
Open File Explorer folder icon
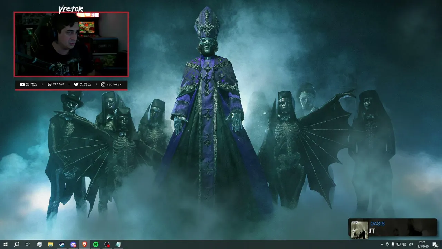[x=50, y=245]
